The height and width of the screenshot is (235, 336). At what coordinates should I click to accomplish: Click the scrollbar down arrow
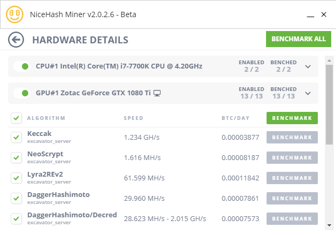click(x=330, y=225)
